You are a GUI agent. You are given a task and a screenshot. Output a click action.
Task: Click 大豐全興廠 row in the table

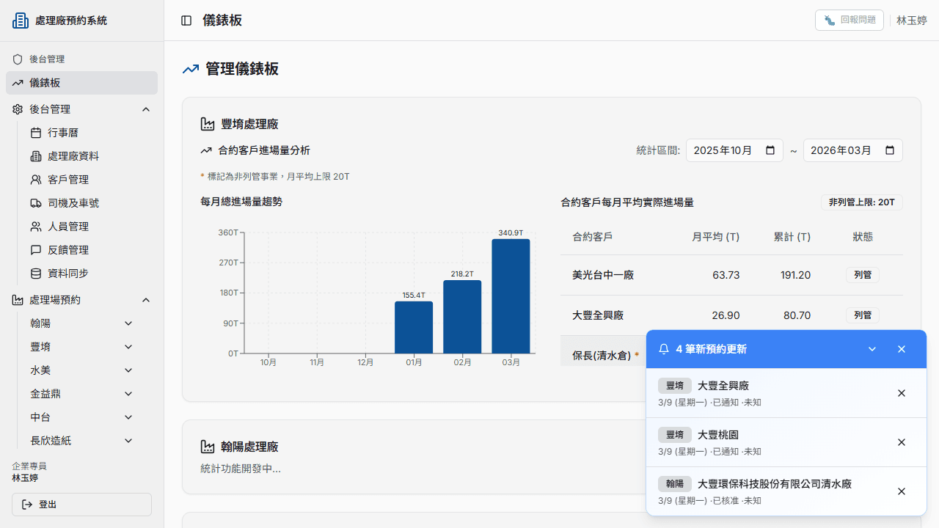(731, 315)
